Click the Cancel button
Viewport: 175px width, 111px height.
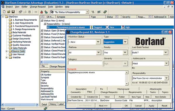(x=138, y=105)
